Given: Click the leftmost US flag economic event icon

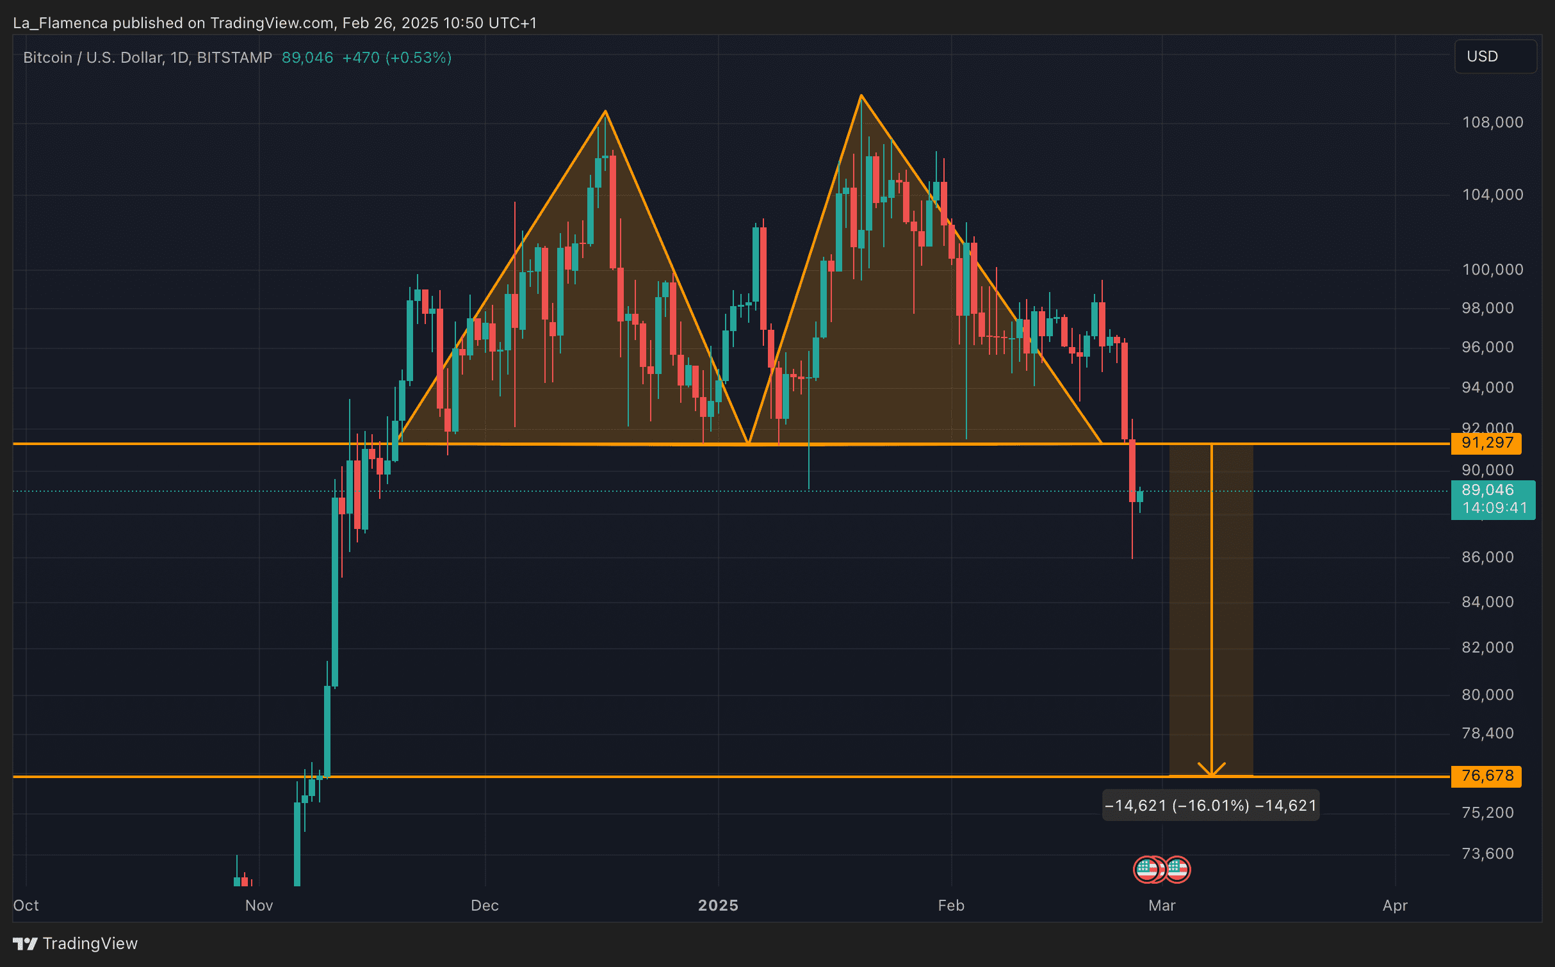Looking at the screenshot, I should point(1146,870).
